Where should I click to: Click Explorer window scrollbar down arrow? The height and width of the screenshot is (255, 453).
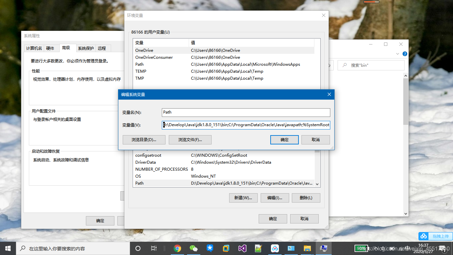406,213
